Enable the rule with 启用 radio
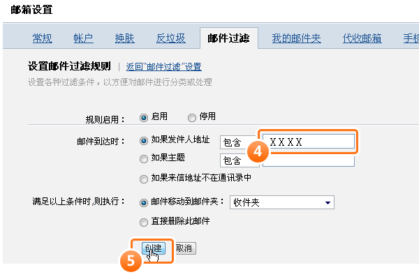The height and width of the screenshot is (279, 419). click(x=144, y=116)
